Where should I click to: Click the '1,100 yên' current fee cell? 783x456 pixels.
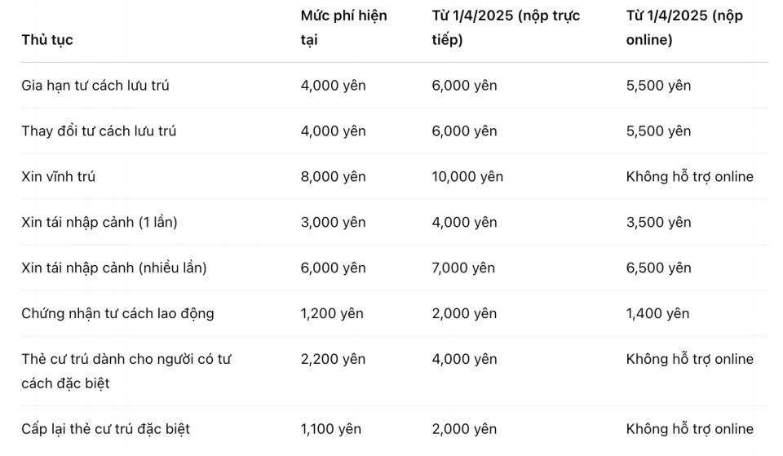click(x=330, y=429)
